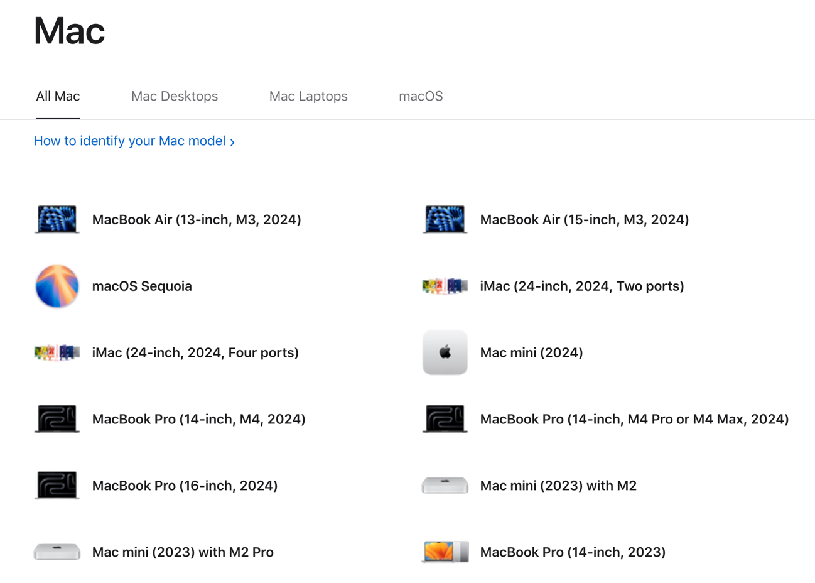
Task: Open How to identify your Mac model link
Action: click(x=134, y=141)
